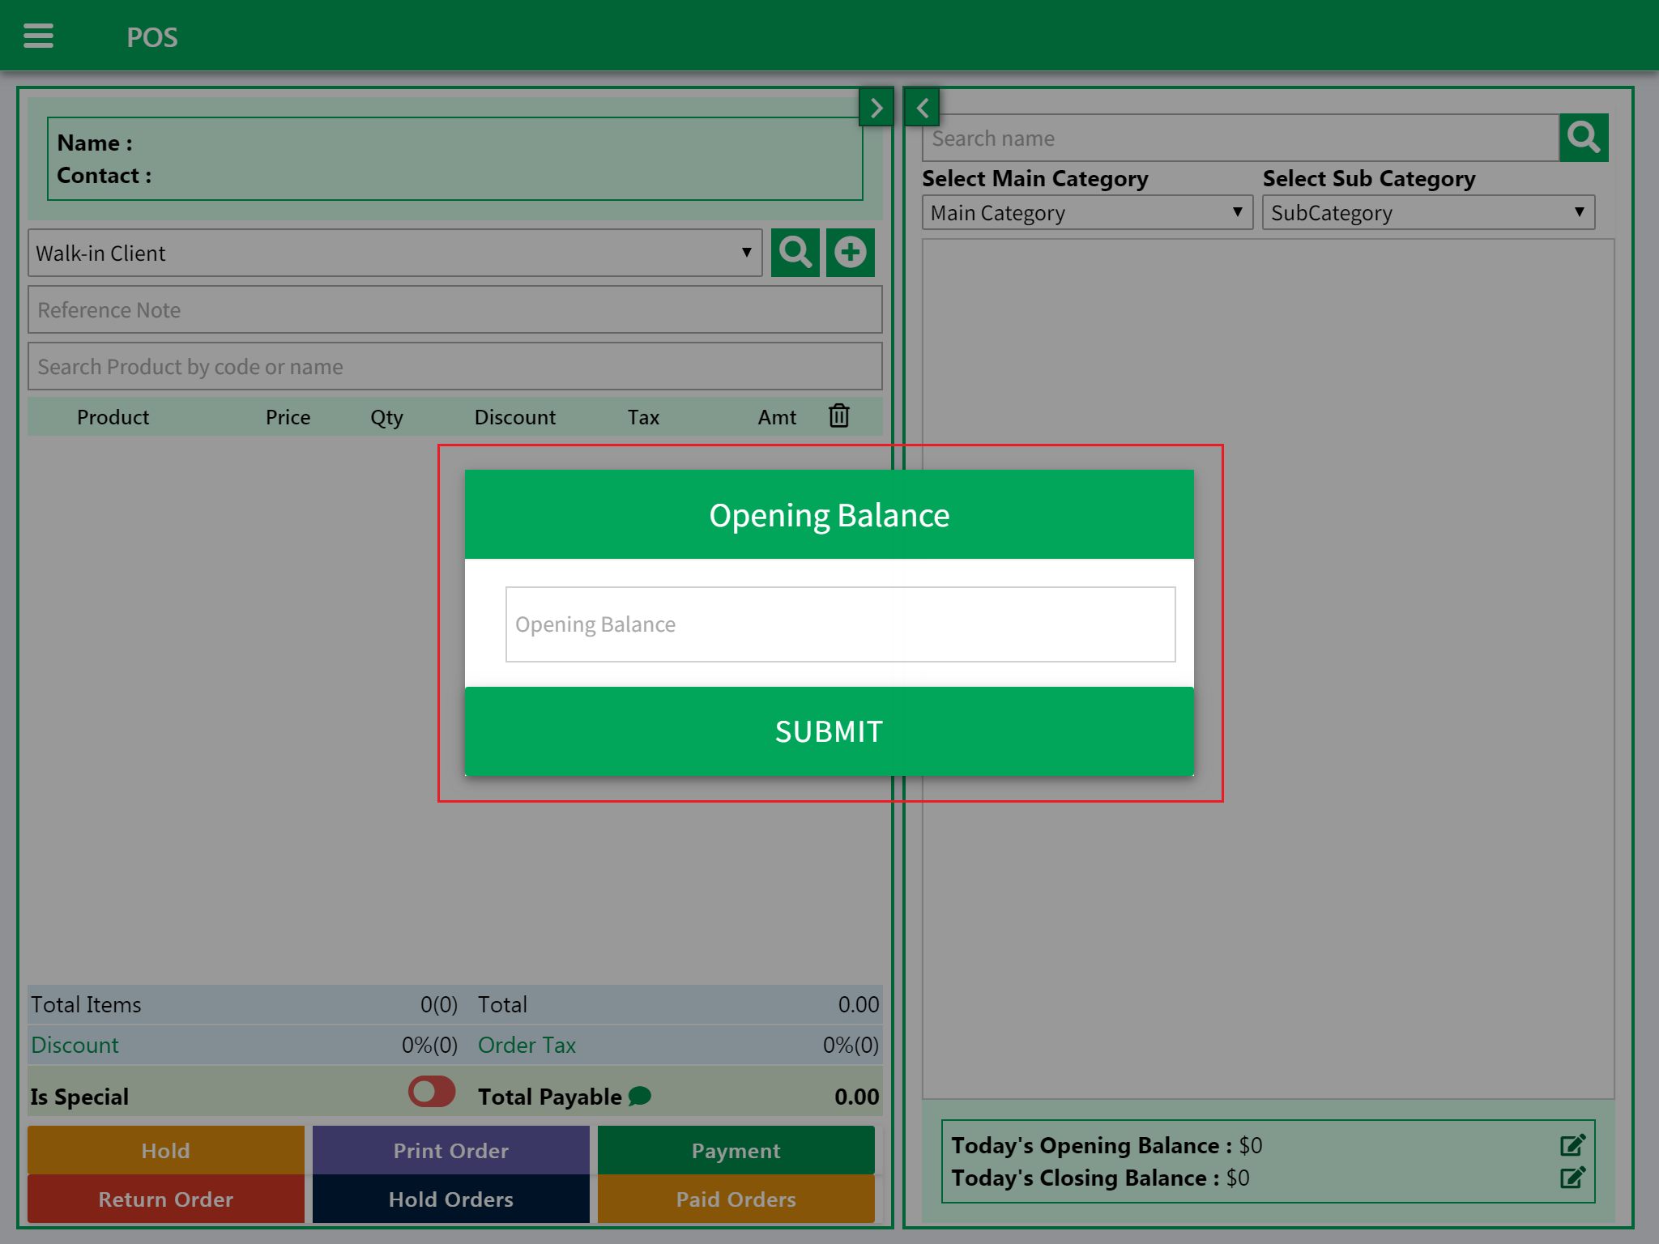This screenshot has height=1244, width=1659.
Task: Click the SUBMIT button in Opening Balance dialog
Action: click(829, 732)
